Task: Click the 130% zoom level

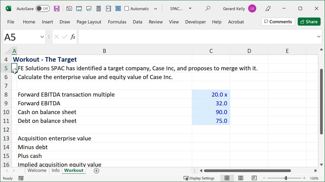Action: [x=314, y=178]
